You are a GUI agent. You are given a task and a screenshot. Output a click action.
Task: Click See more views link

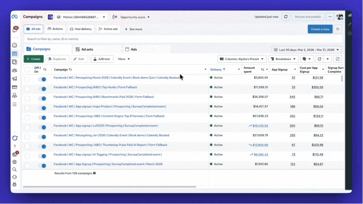pos(134,29)
